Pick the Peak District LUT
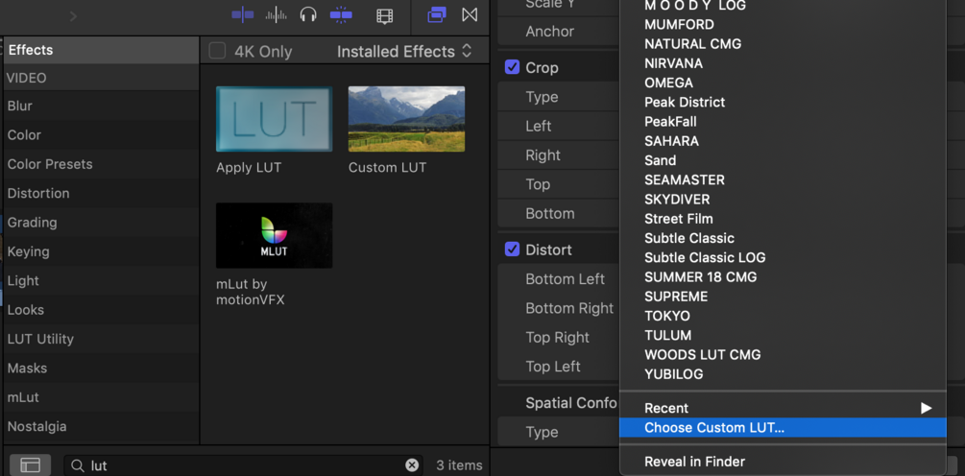965x476 pixels. [685, 102]
